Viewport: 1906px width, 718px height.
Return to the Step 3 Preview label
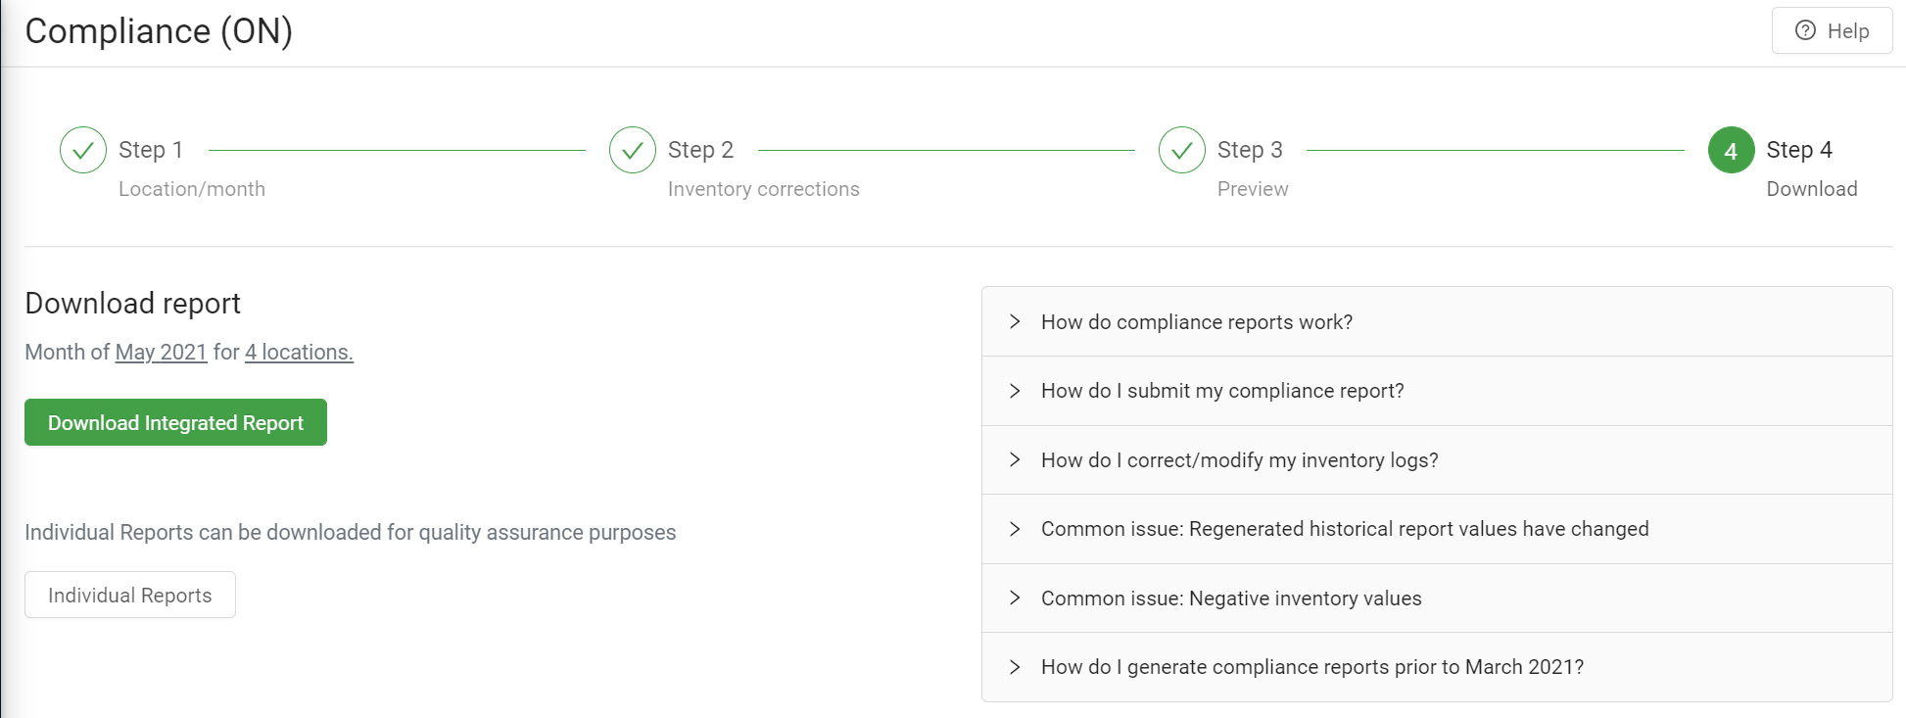pos(1252,189)
